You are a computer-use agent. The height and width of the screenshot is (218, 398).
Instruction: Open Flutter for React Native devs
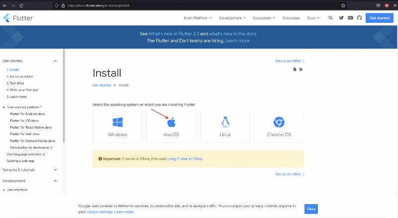tap(31, 127)
